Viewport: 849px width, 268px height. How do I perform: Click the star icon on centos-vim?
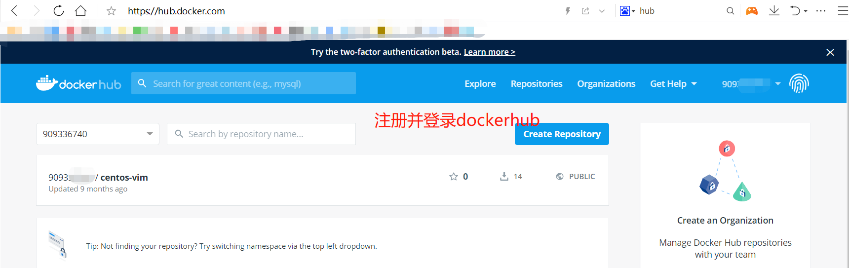(x=454, y=177)
